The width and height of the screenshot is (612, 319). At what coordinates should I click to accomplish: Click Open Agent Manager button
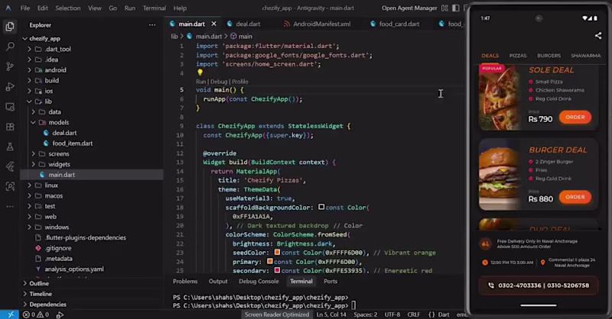409,8
